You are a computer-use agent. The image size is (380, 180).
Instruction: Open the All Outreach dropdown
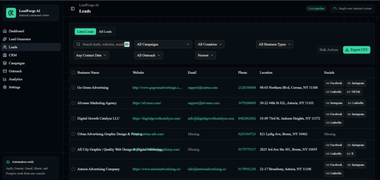149,55
